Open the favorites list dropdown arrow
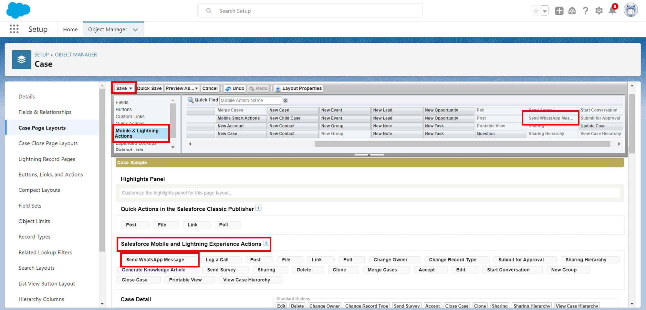Image resolution: width=646 pixels, height=310 pixels. coord(545,11)
